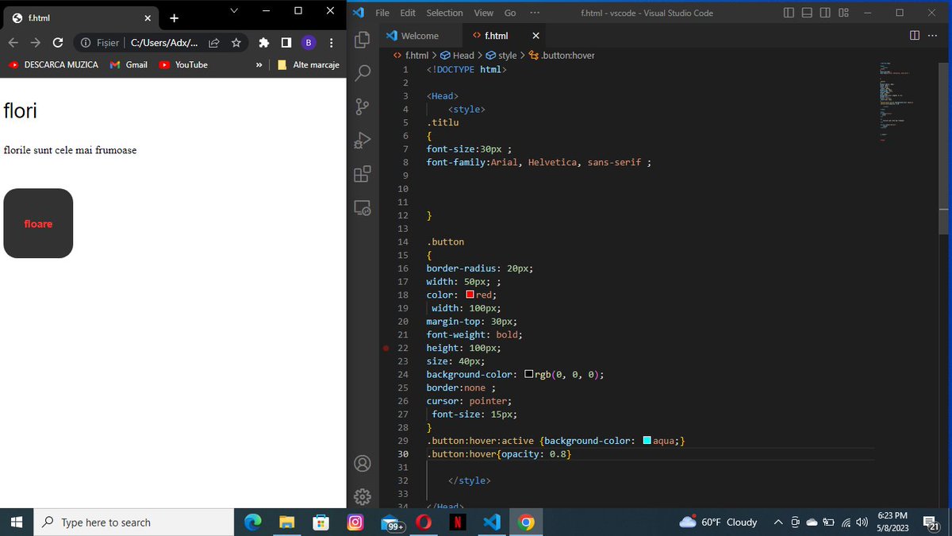
Task: Open the Windows Start menu
Action: coord(17,522)
